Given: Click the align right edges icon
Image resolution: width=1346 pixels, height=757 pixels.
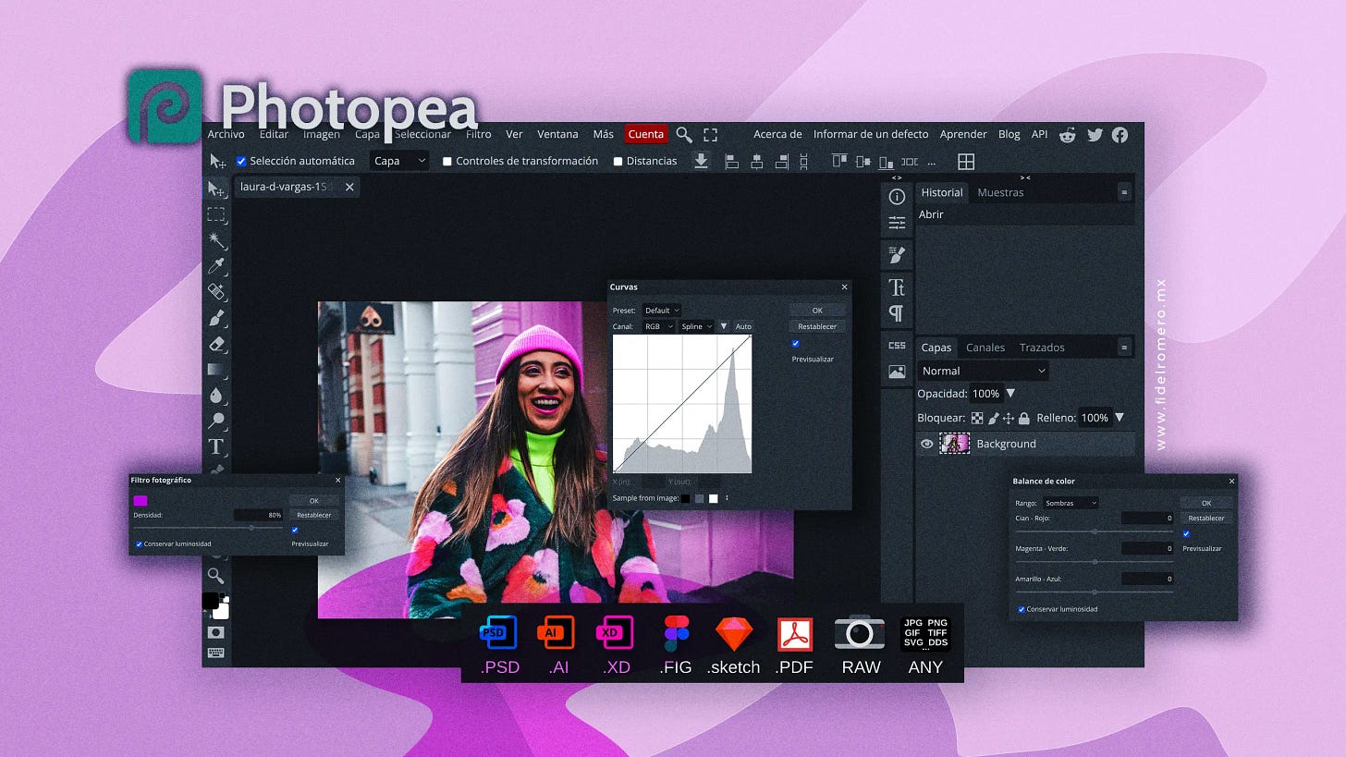Looking at the screenshot, I should (x=781, y=162).
